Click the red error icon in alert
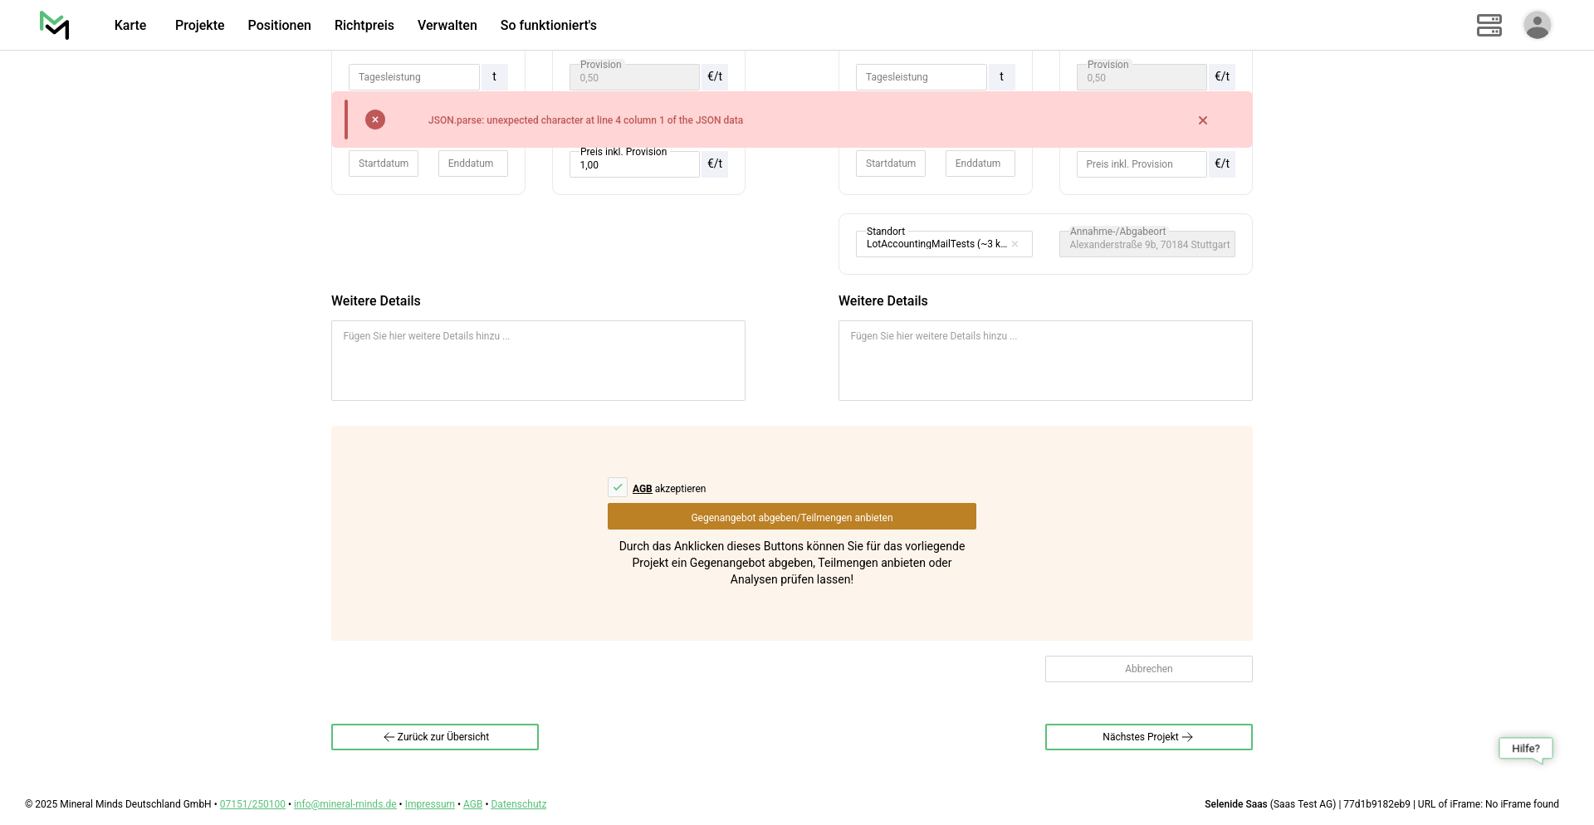 [x=375, y=120]
